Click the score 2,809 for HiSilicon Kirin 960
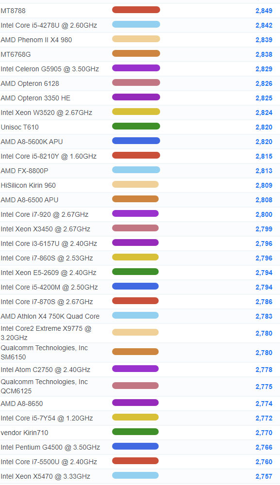Screen dimensions: 280x485 pos(264,185)
